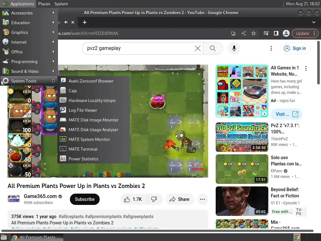Open the Places menu
Screen dimensions: 321x241
click(44, 4)
